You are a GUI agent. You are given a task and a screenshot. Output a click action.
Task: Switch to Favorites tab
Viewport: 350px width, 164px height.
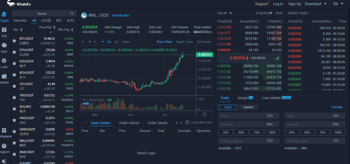[20, 21]
